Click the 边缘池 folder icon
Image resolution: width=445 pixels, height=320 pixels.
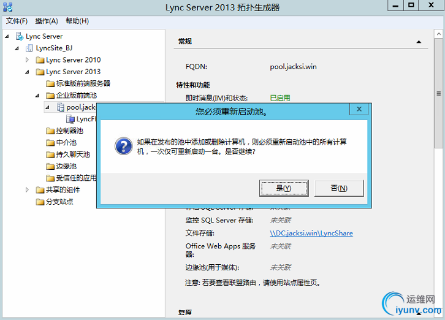pyautogui.click(x=50, y=166)
